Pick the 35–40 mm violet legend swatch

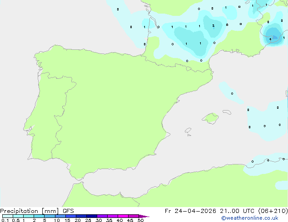tap(113, 216)
